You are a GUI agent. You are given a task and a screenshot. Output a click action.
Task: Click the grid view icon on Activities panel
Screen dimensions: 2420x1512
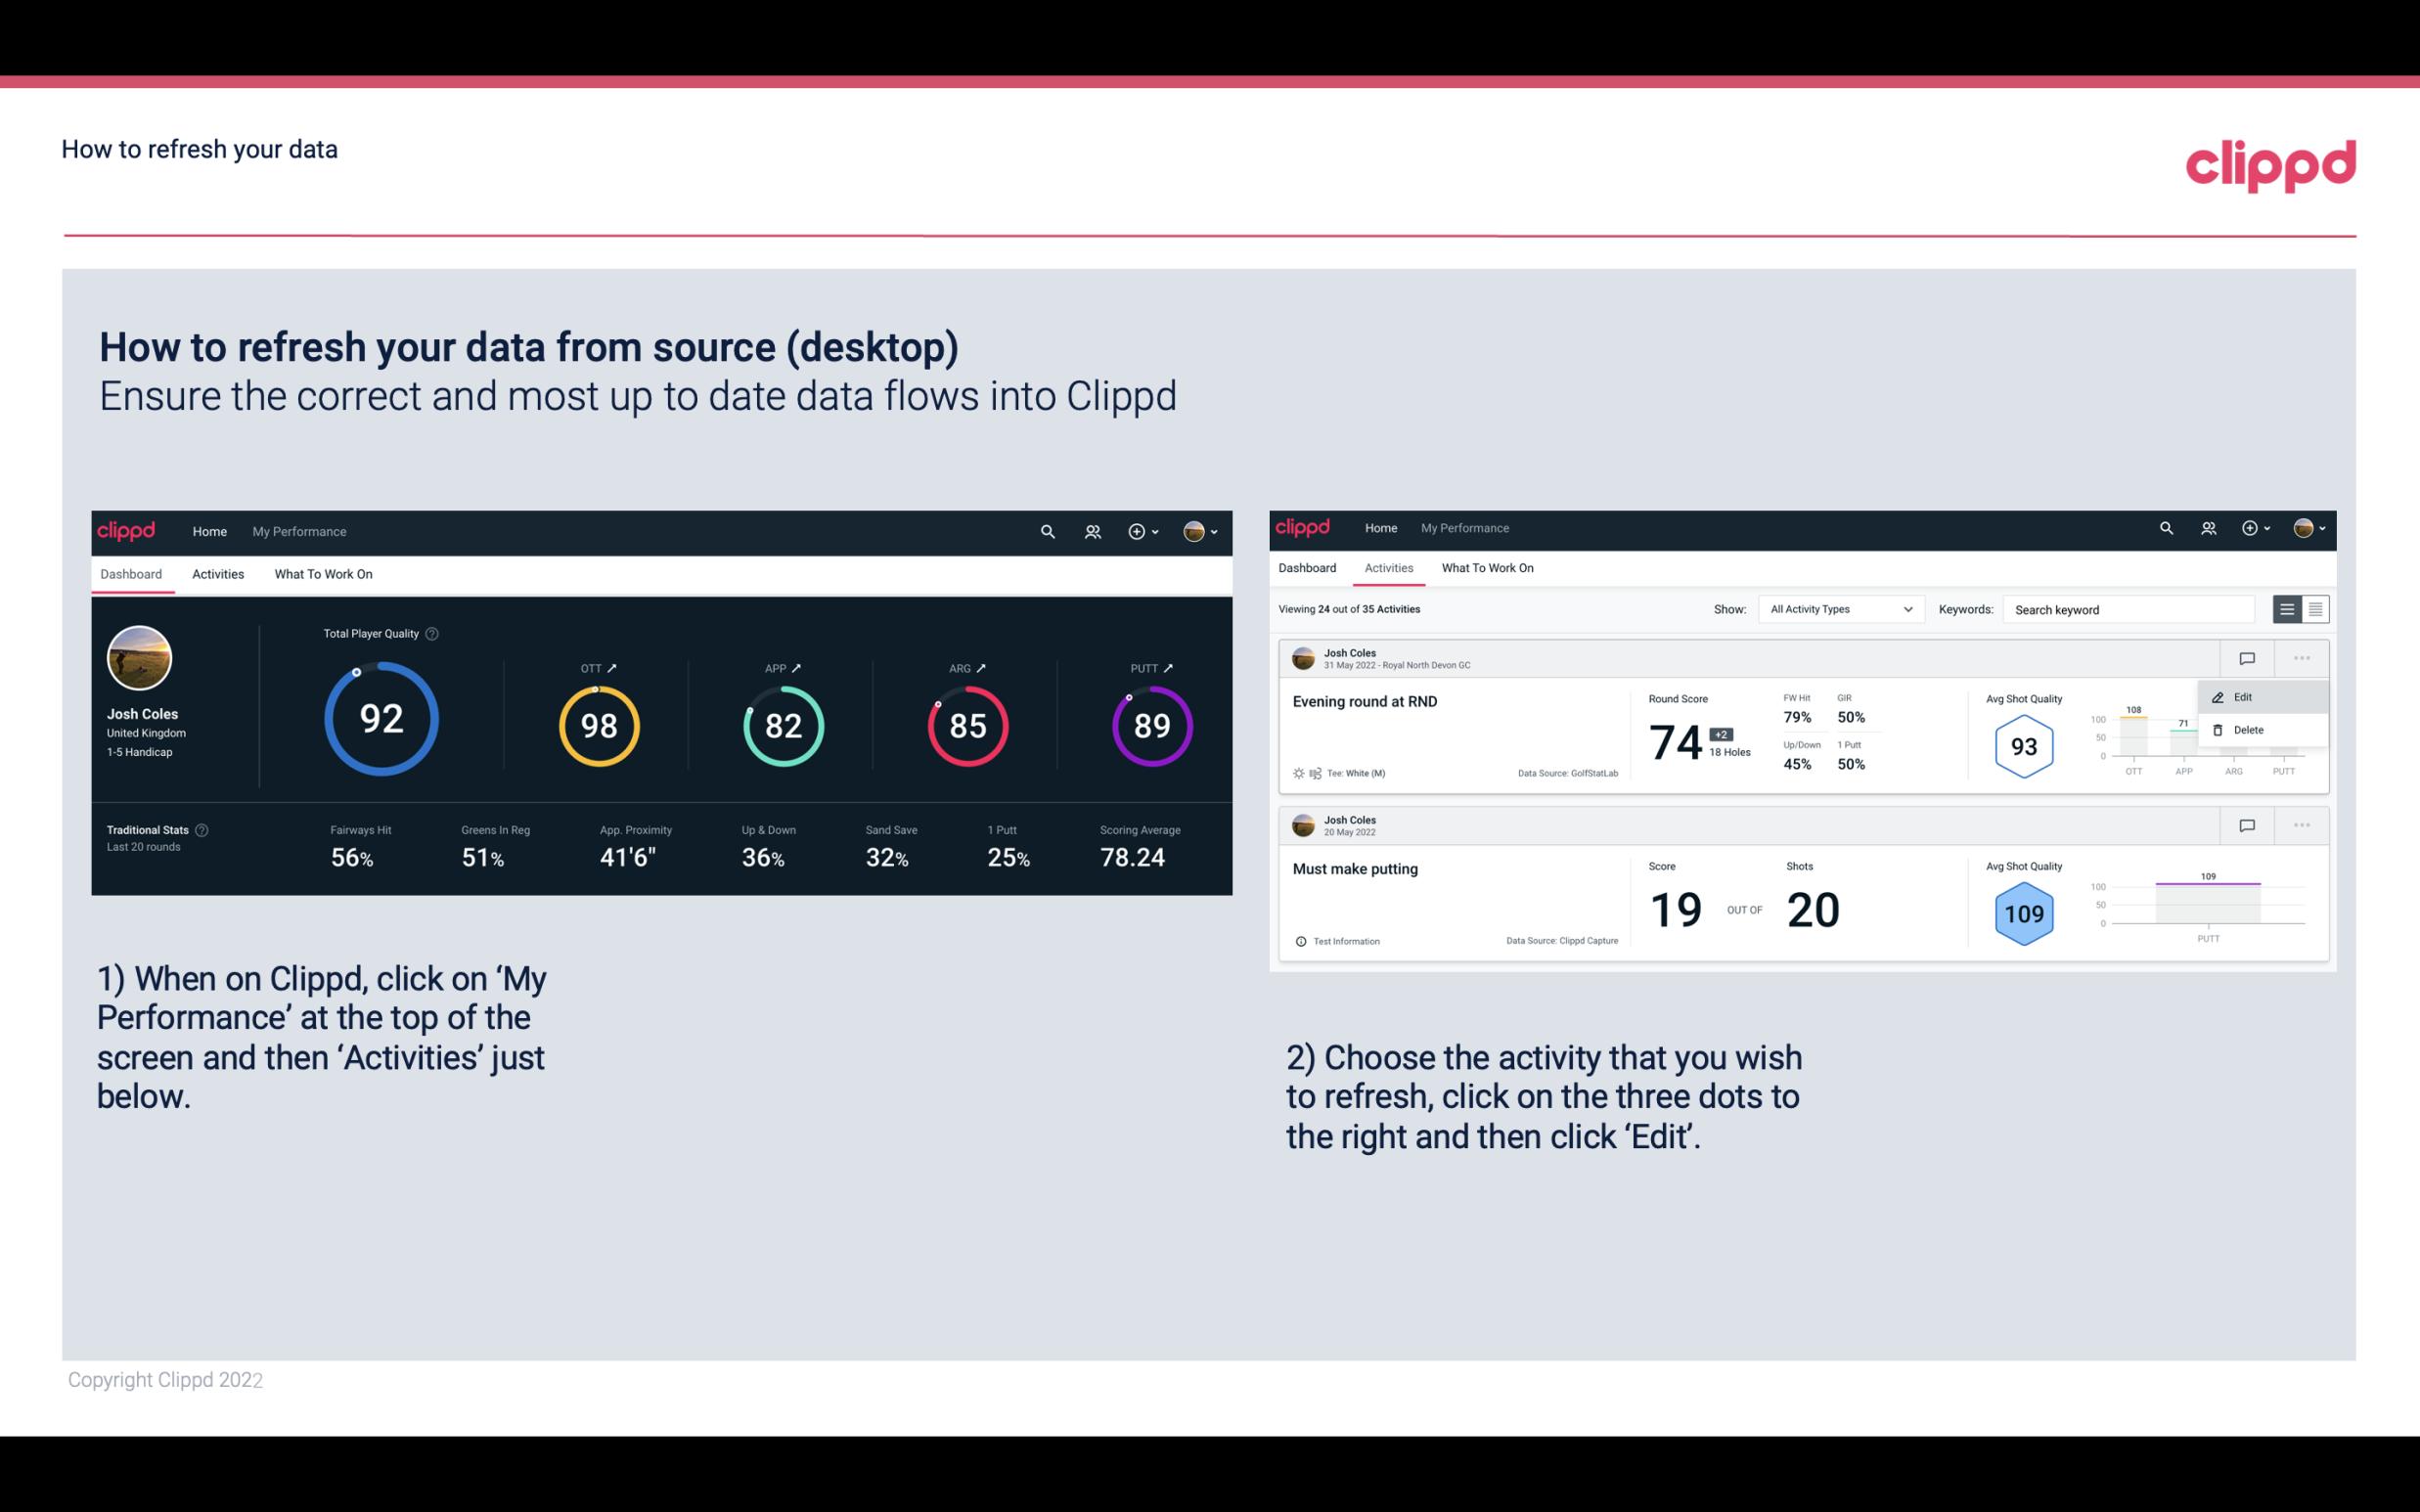pyautogui.click(x=2315, y=609)
